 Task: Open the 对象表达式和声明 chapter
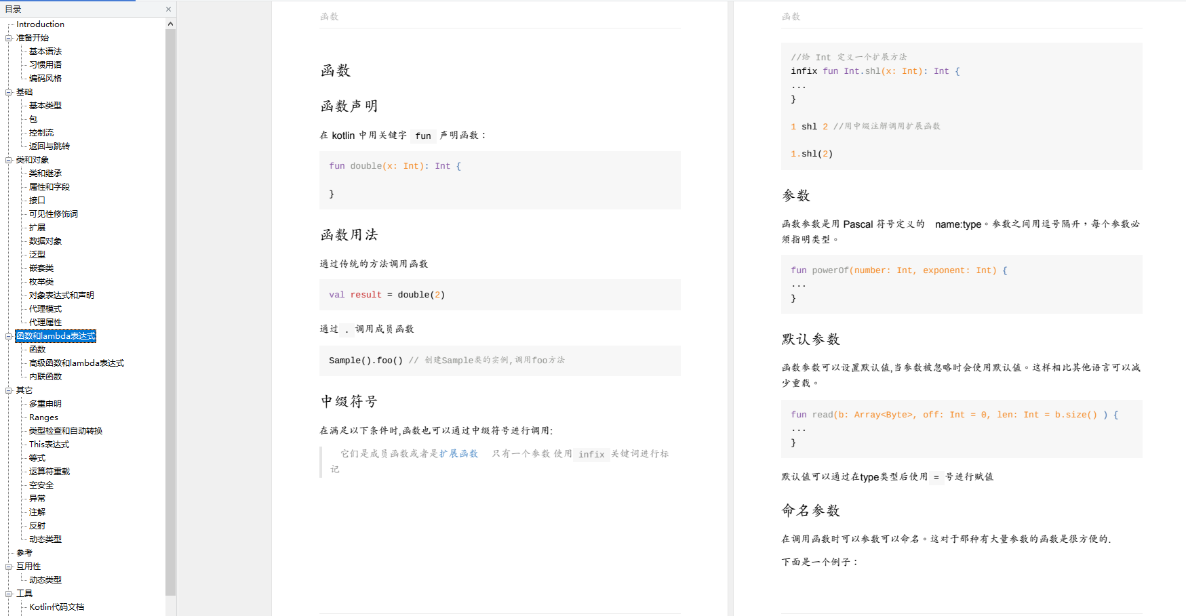62,295
